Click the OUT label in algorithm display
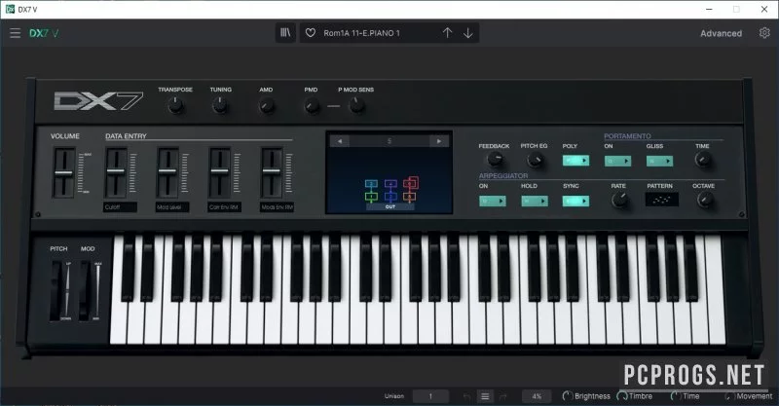 (x=390, y=206)
